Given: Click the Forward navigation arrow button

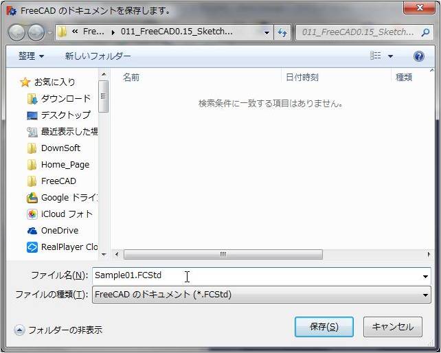Looking at the screenshot, I should click(x=36, y=32).
